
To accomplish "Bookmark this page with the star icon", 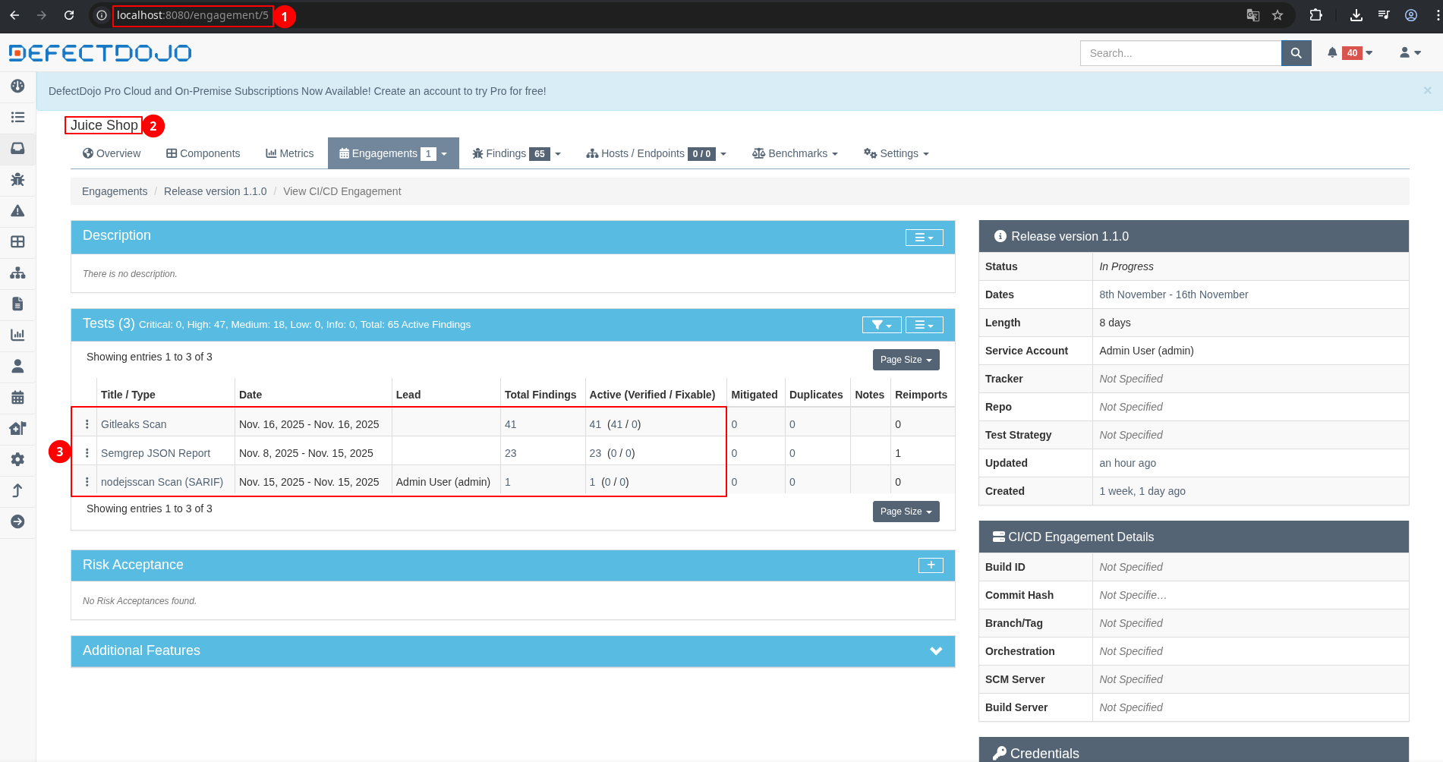I will pyautogui.click(x=1278, y=15).
